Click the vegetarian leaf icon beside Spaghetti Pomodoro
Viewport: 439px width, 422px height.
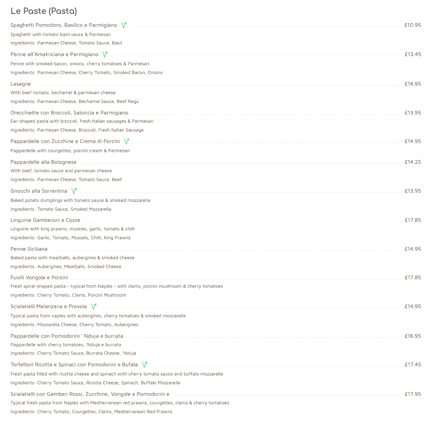click(x=124, y=25)
